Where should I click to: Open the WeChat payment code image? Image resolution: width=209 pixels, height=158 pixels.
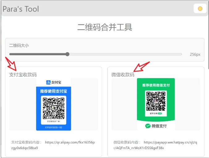point(156,104)
